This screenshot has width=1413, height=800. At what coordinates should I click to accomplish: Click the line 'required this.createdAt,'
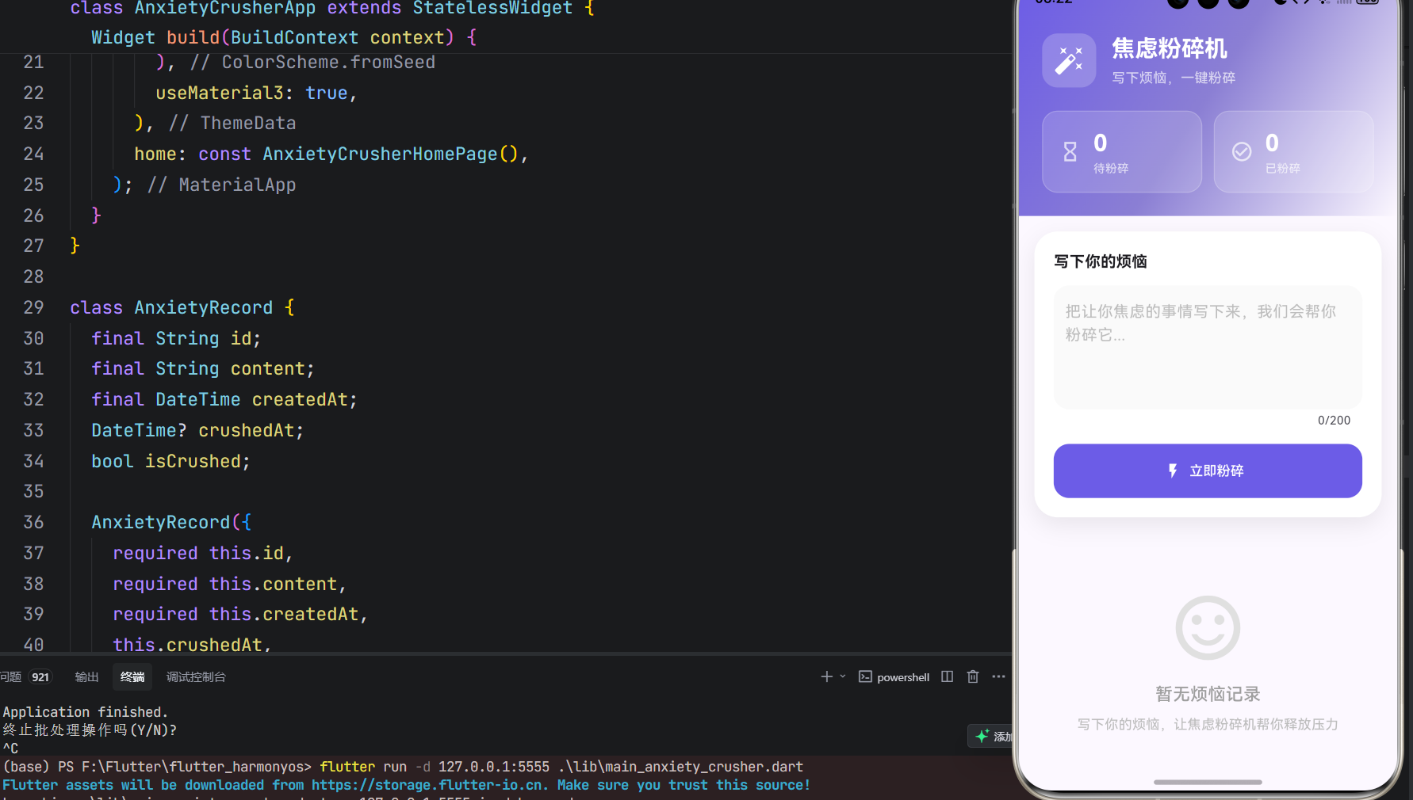tap(240, 614)
